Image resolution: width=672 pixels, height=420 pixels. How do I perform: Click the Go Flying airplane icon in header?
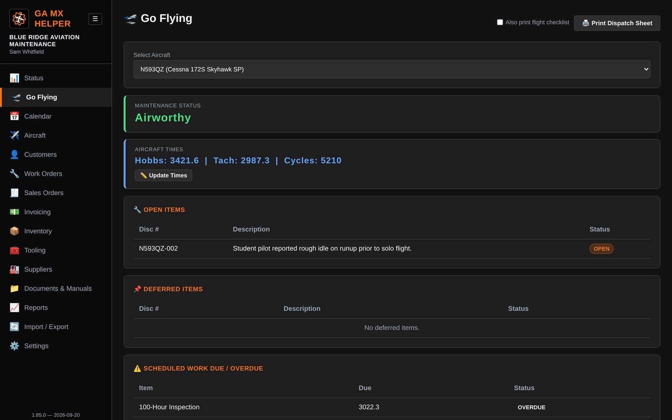[x=131, y=18]
